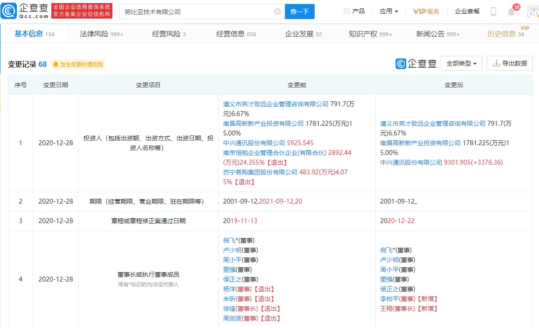
Task: Open director 卢少明 in 变更后 column
Action: [x=389, y=260]
